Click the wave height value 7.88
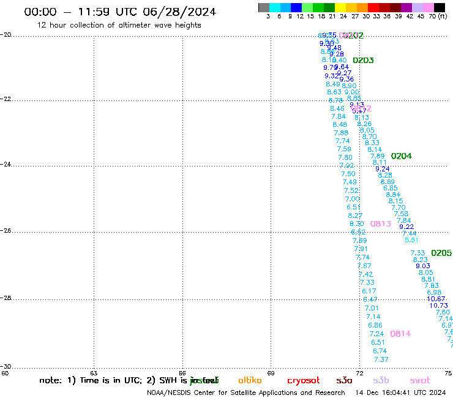Screen dimensions: 453x398 [341, 133]
